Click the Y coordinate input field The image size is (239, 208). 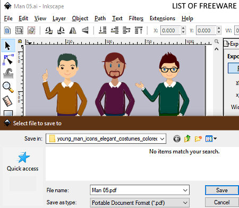coord(206,30)
